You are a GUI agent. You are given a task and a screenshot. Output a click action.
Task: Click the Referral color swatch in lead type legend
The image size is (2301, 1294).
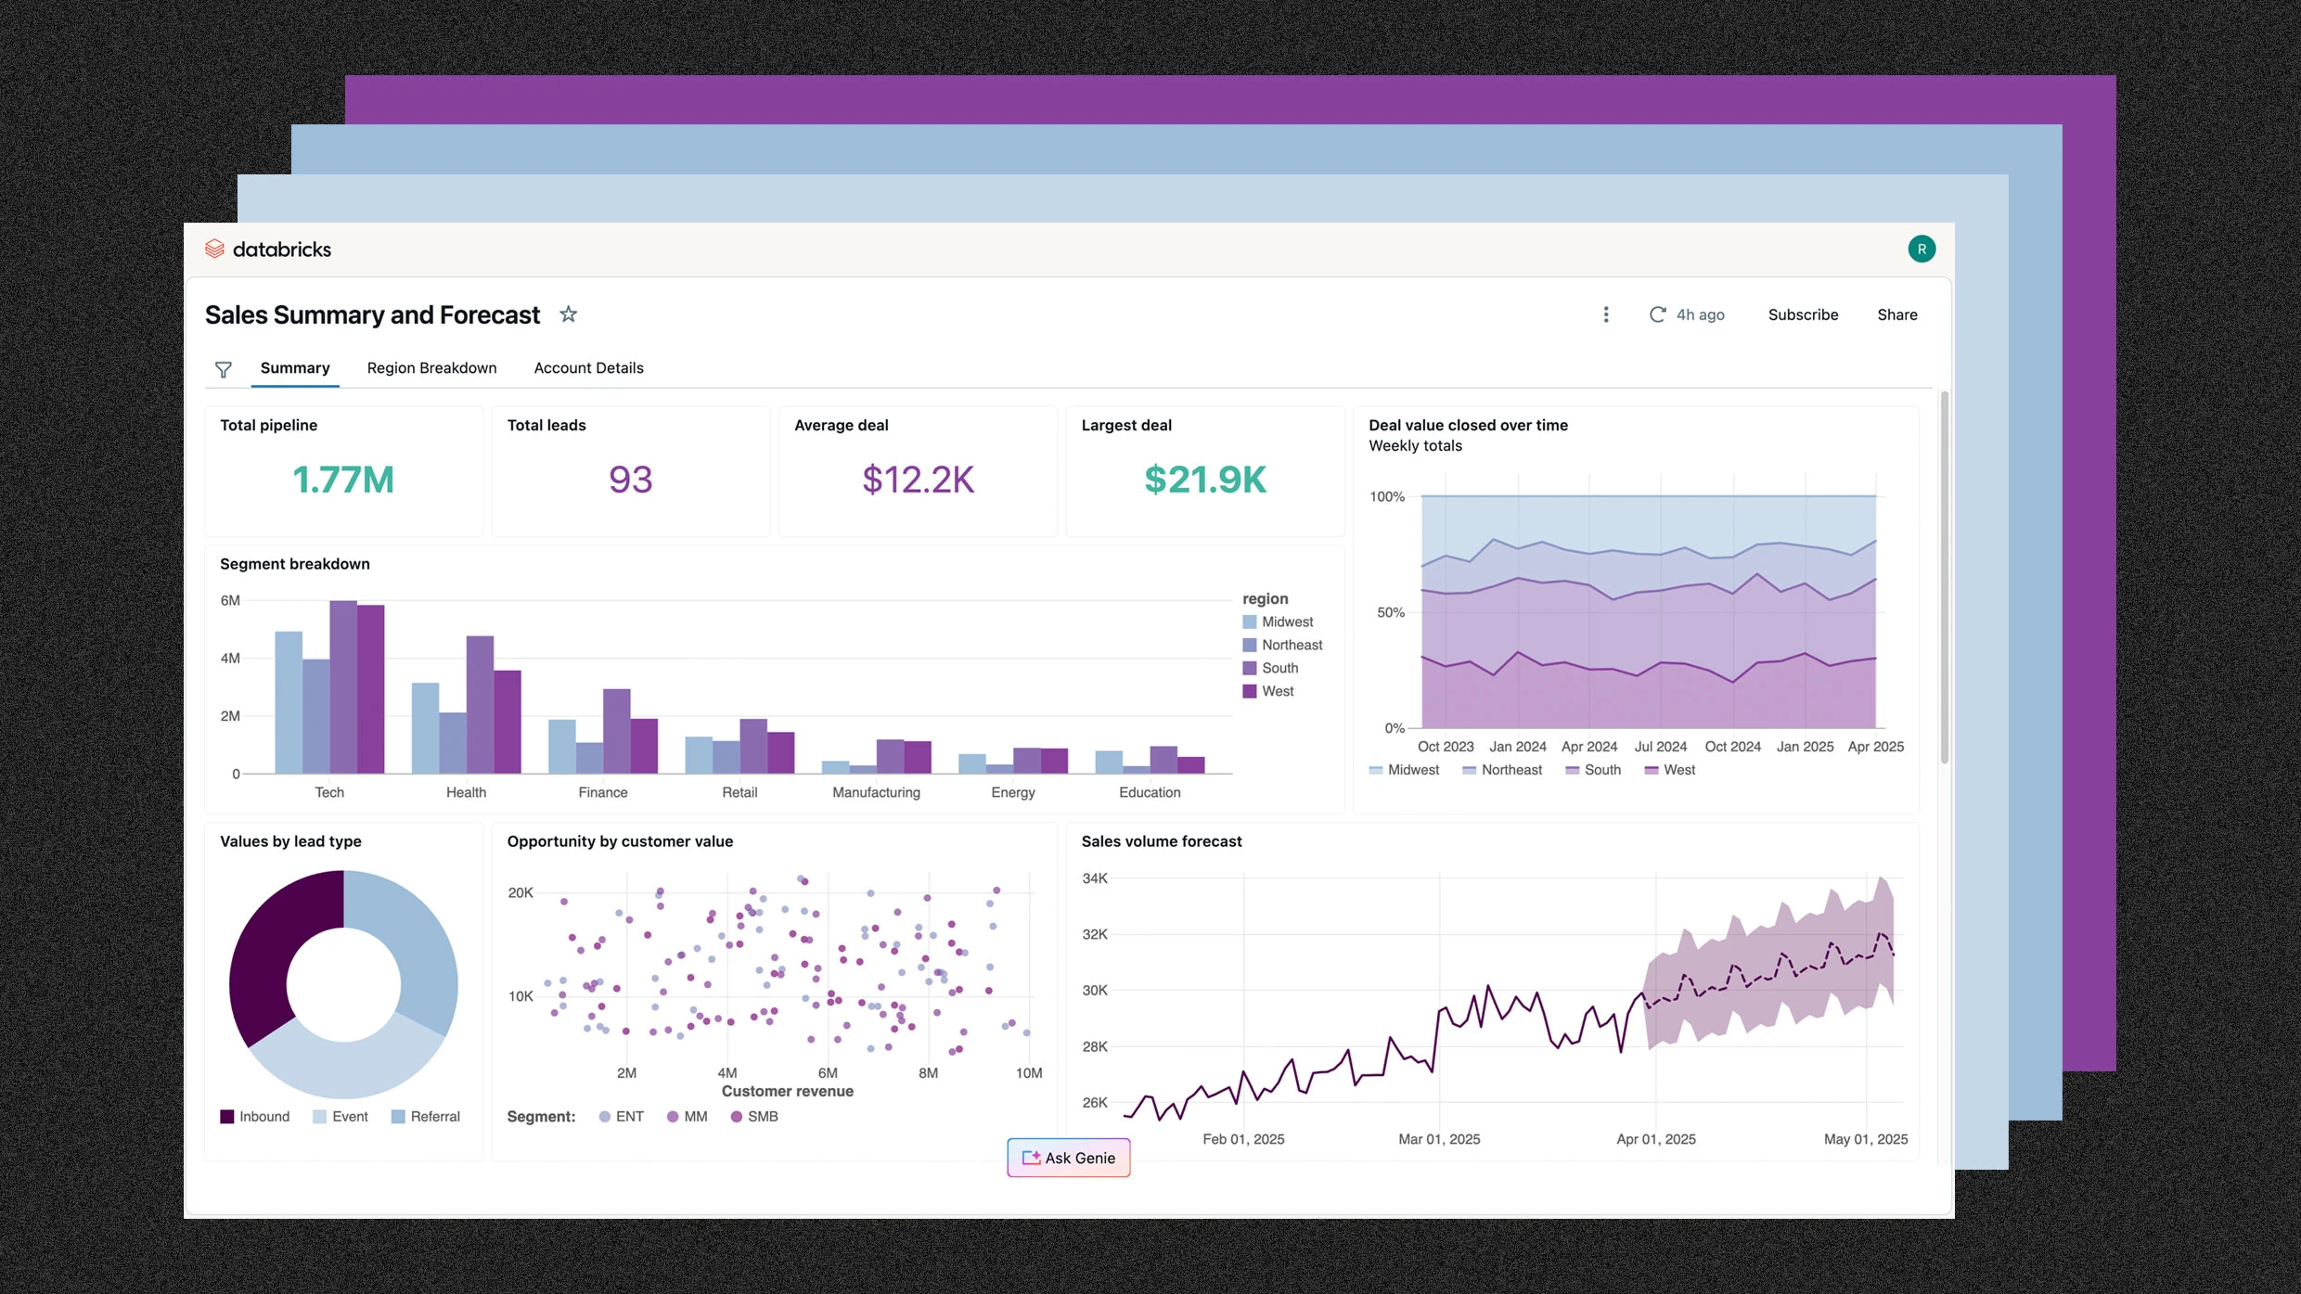click(x=400, y=1116)
